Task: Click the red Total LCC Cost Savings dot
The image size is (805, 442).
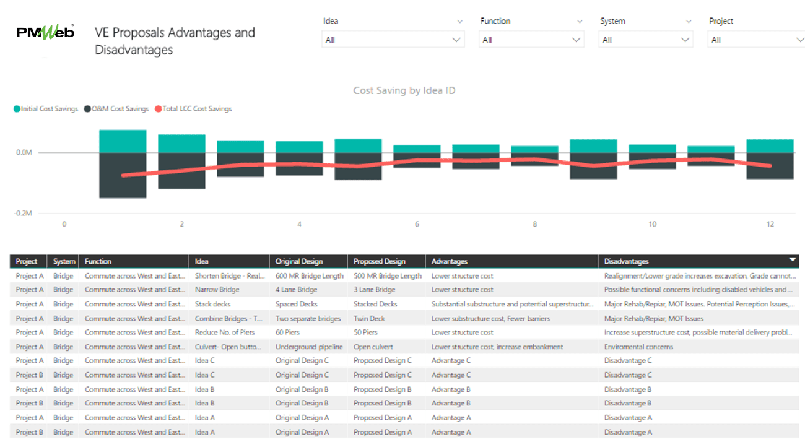Action: [157, 108]
